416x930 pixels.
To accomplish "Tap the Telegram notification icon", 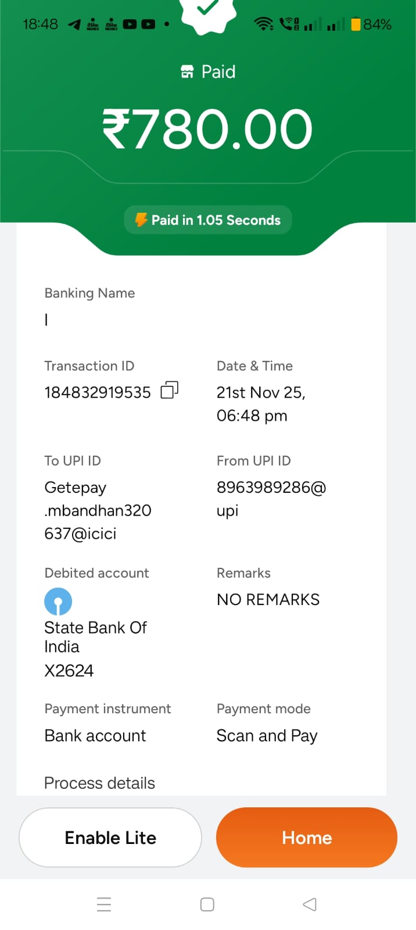I will pyautogui.click(x=74, y=24).
